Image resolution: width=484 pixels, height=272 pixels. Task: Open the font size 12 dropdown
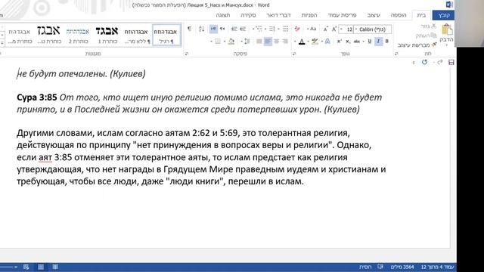[341, 29]
